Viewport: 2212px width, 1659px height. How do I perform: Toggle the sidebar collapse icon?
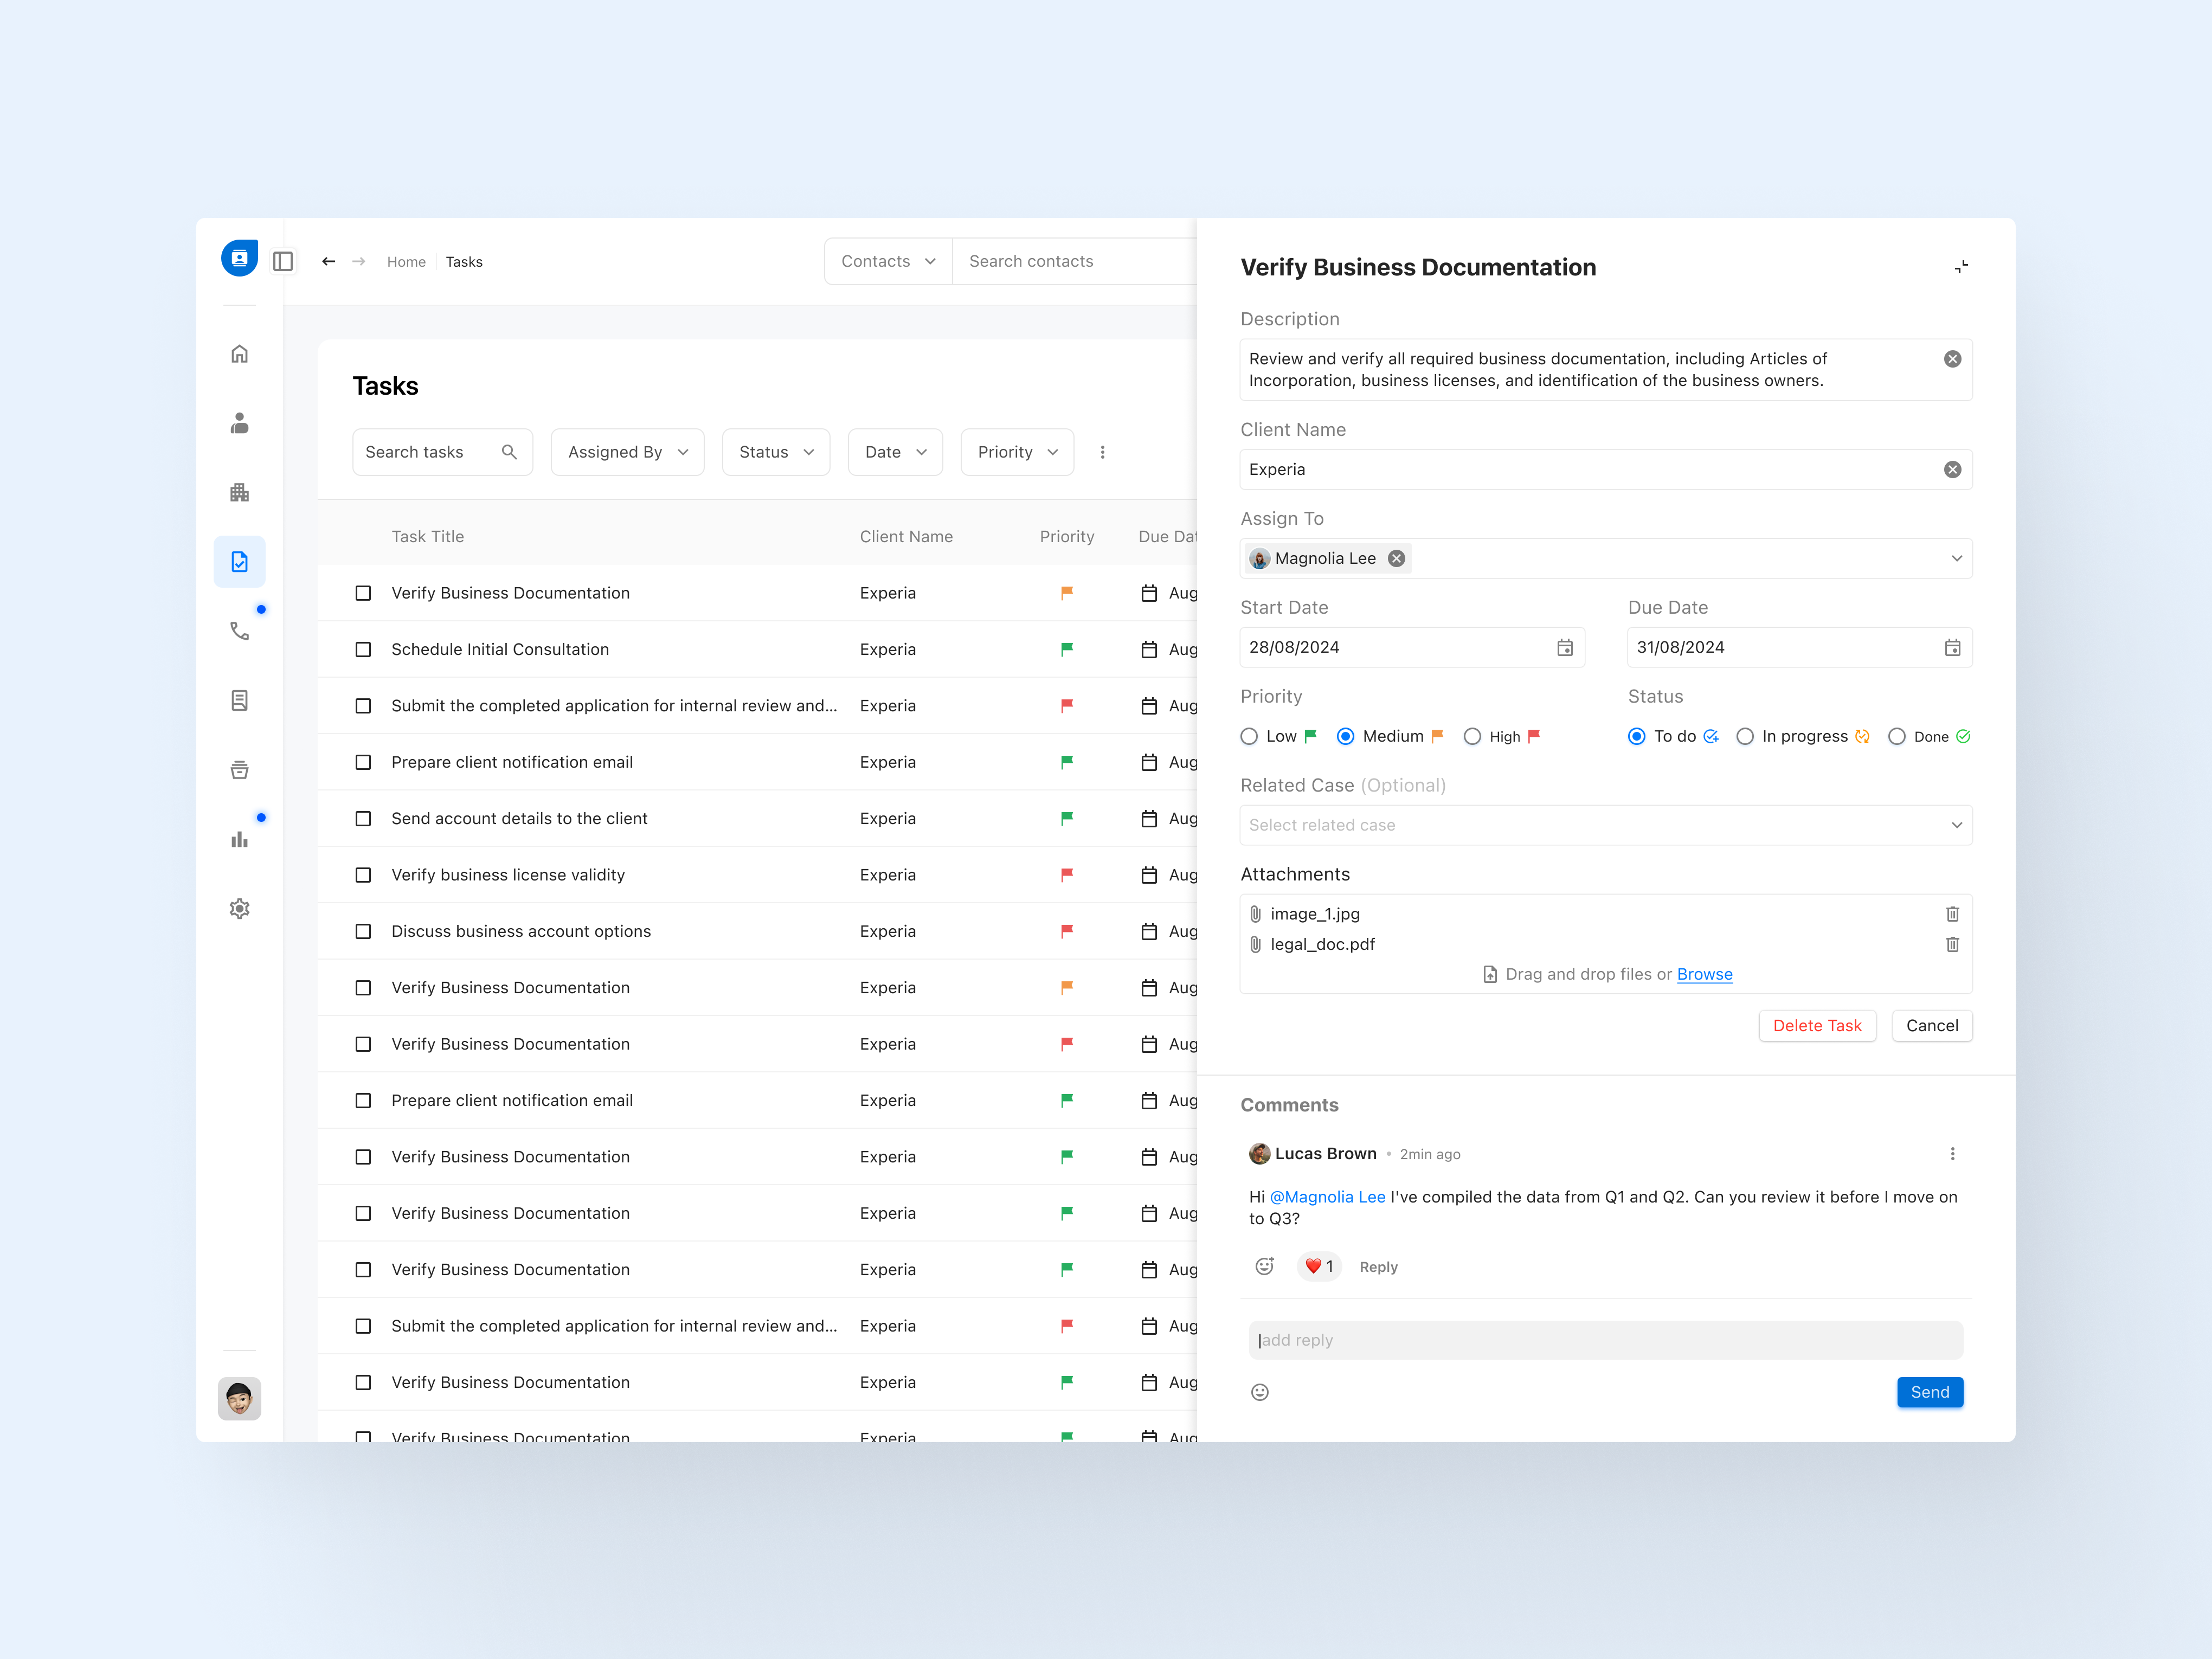(x=283, y=260)
